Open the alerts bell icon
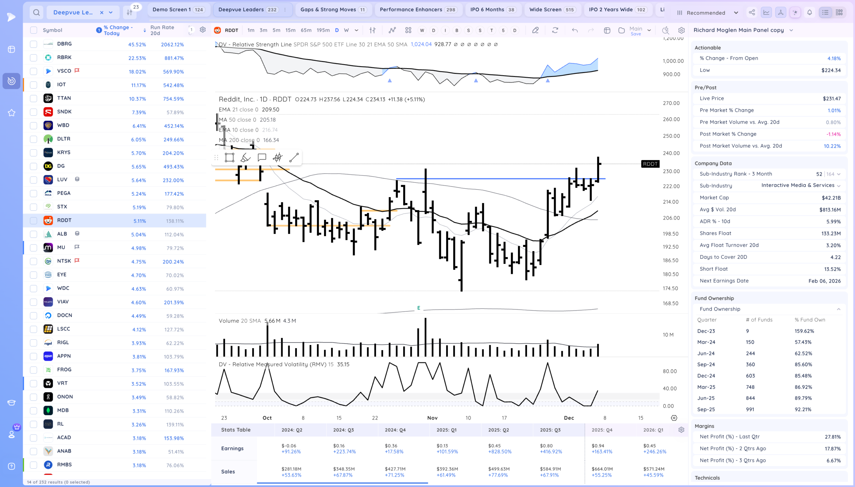 coord(809,13)
